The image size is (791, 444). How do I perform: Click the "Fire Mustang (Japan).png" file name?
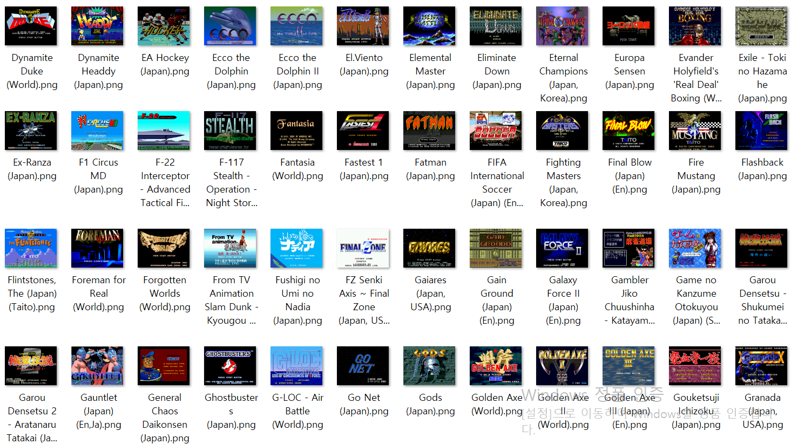pyautogui.click(x=696, y=176)
